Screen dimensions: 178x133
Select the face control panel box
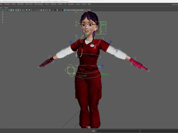(98, 28)
